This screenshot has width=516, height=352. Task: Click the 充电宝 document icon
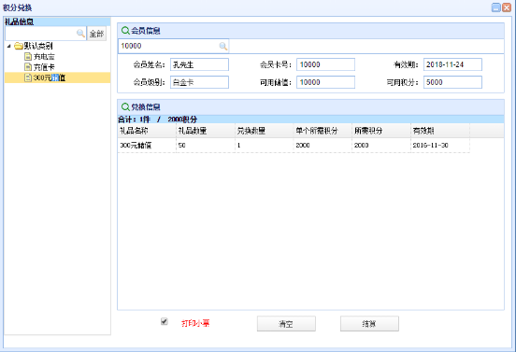click(28, 57)
